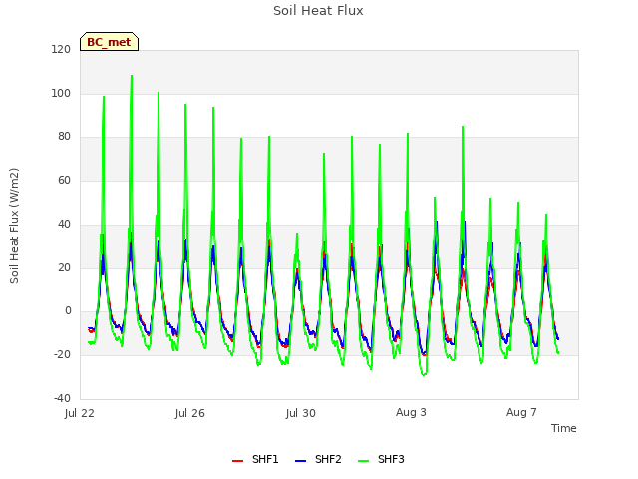Click the Aug 3 x-axis label

[x=411, y=412]
